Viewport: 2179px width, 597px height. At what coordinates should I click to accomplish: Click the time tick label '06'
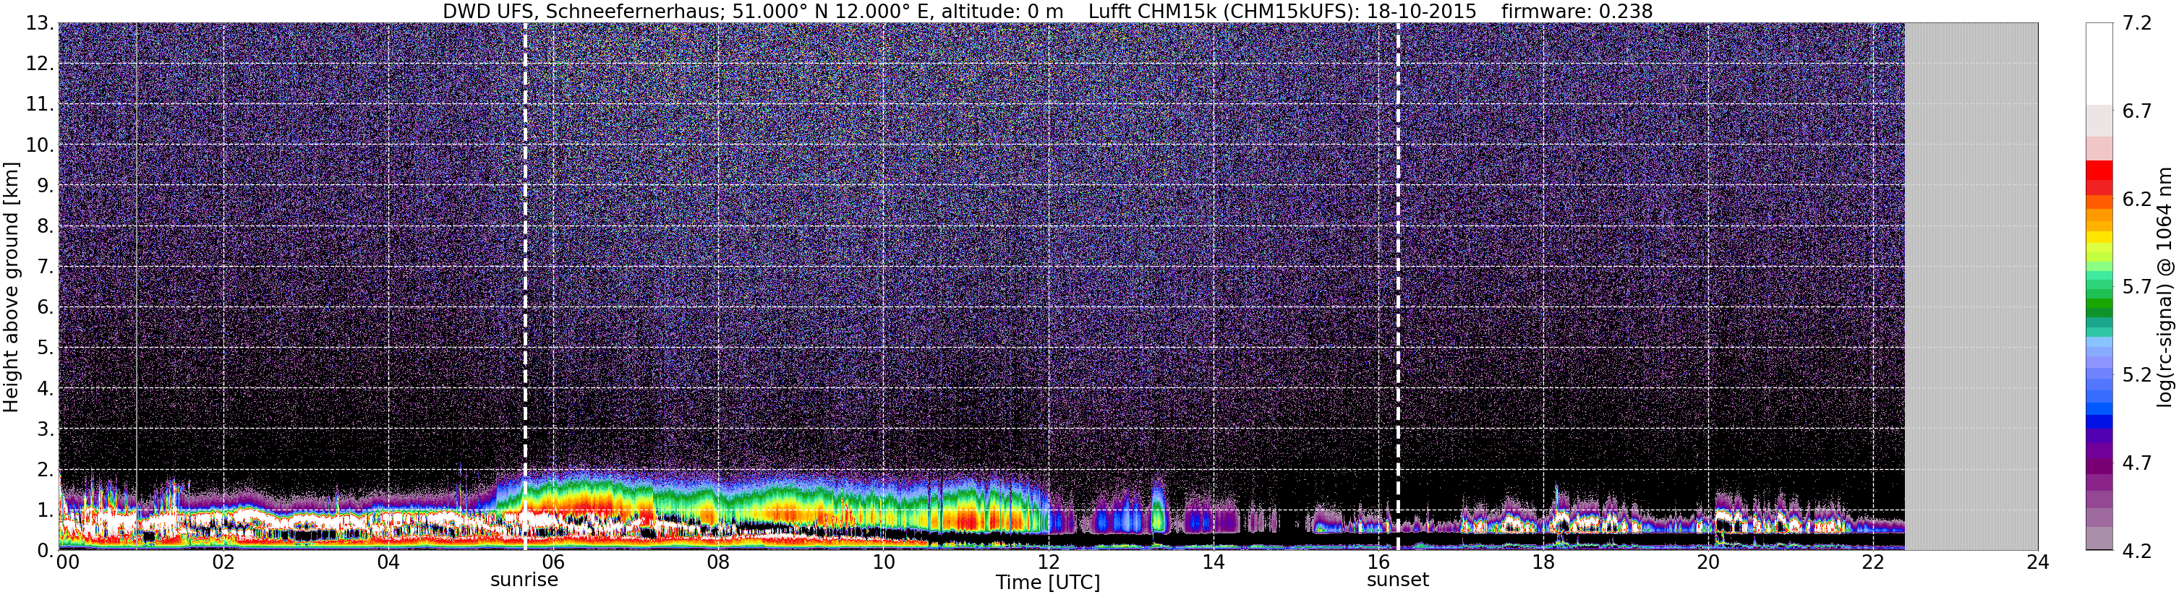(553, 563)
